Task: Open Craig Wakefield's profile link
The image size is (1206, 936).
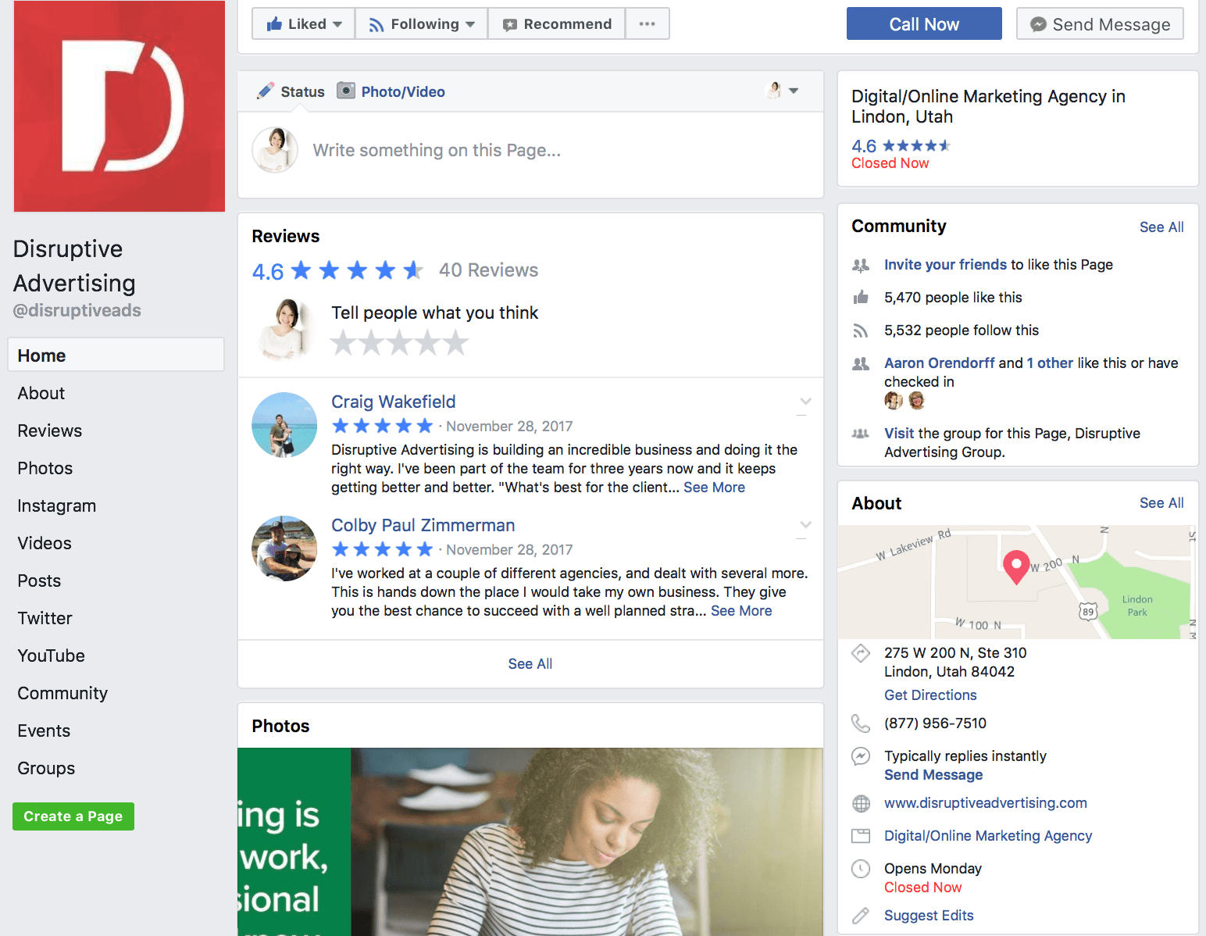Action: (393, 402)
